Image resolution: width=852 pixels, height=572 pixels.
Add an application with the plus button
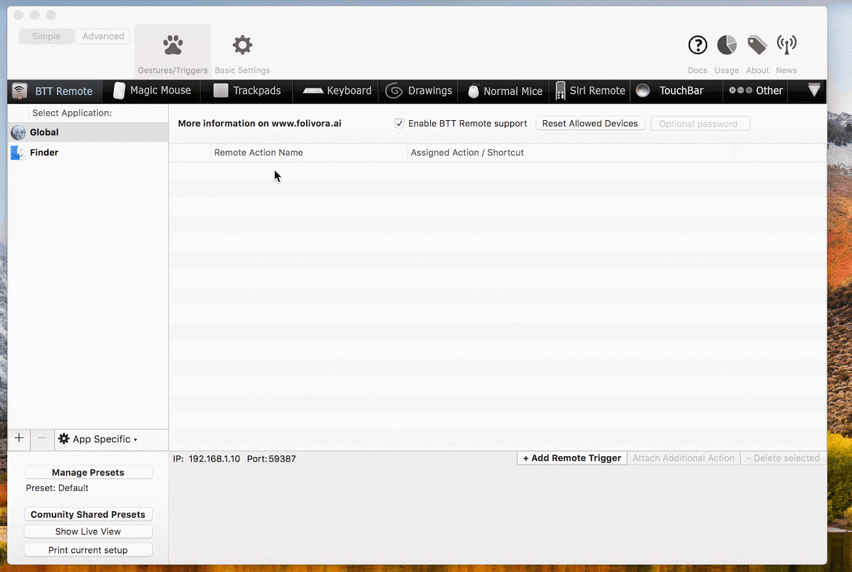(x=19, y=438)
